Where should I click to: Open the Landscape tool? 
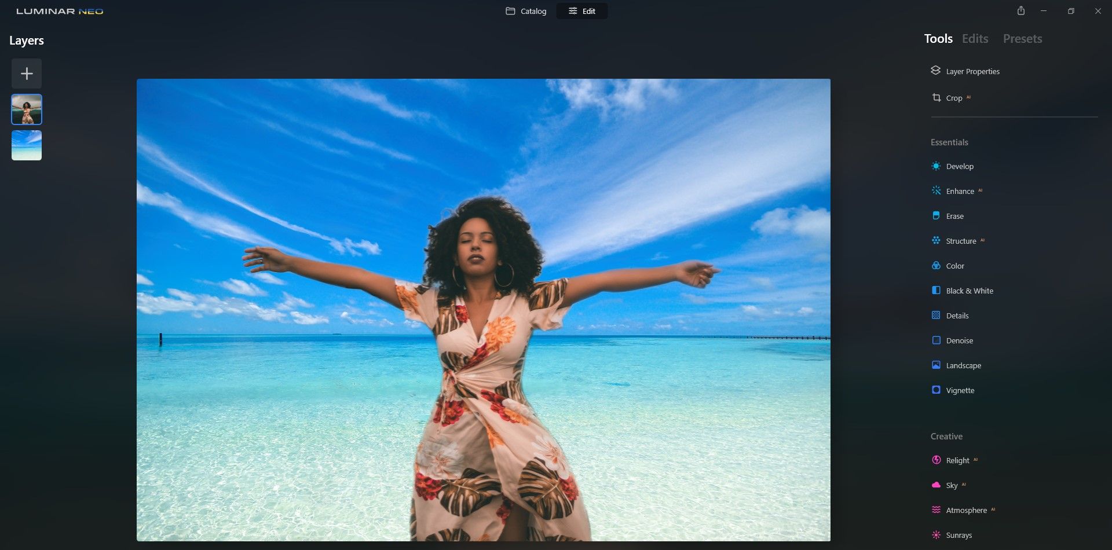tap(956, 365)
